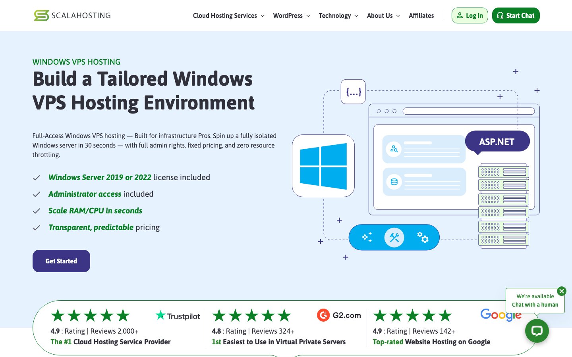
Task: Expand the chevron next to Technology
Action: click(356, 16)
